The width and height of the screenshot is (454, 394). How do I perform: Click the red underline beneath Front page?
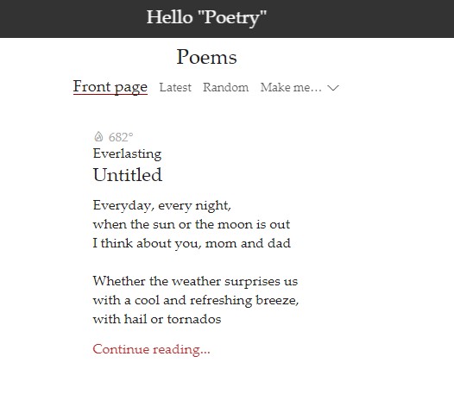110,94
